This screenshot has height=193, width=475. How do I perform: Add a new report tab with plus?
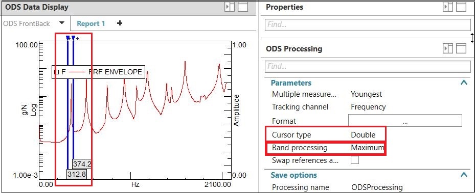point(120,23)
